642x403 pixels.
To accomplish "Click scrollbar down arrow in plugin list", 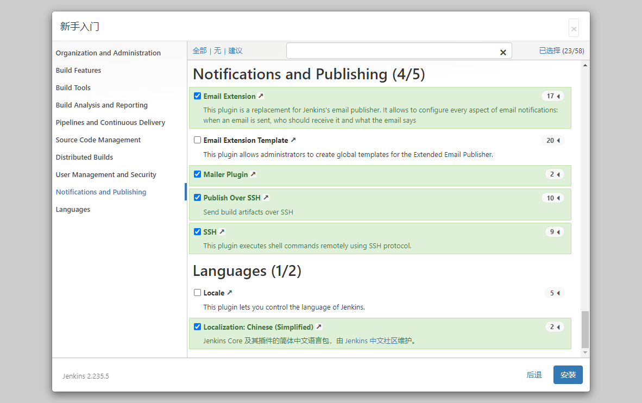I will 585,352.
